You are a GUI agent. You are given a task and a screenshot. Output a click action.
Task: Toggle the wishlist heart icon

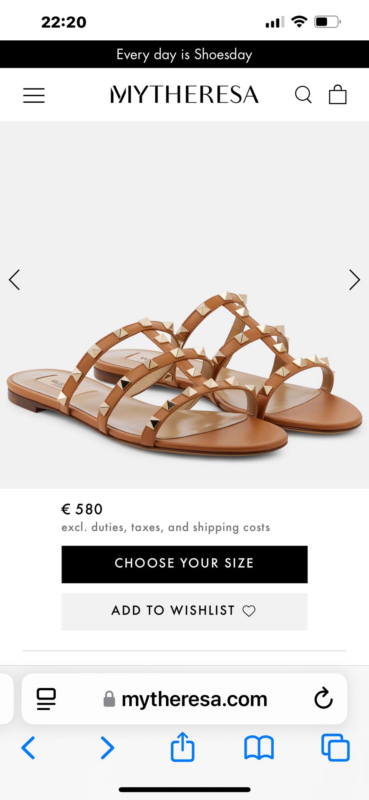[249, 611]
